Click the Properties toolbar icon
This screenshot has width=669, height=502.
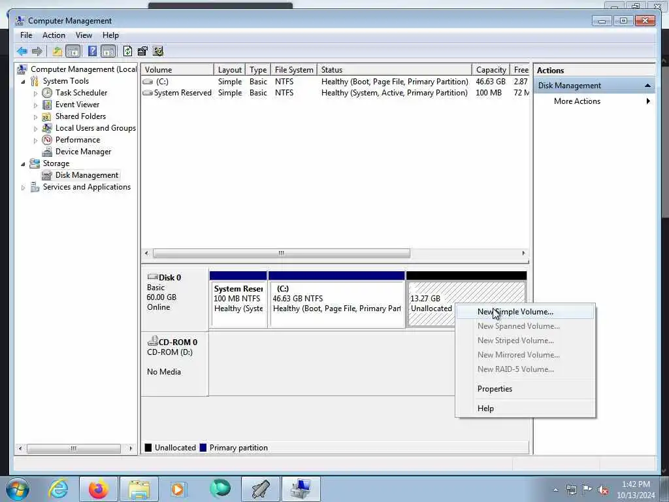pos(142,52)
